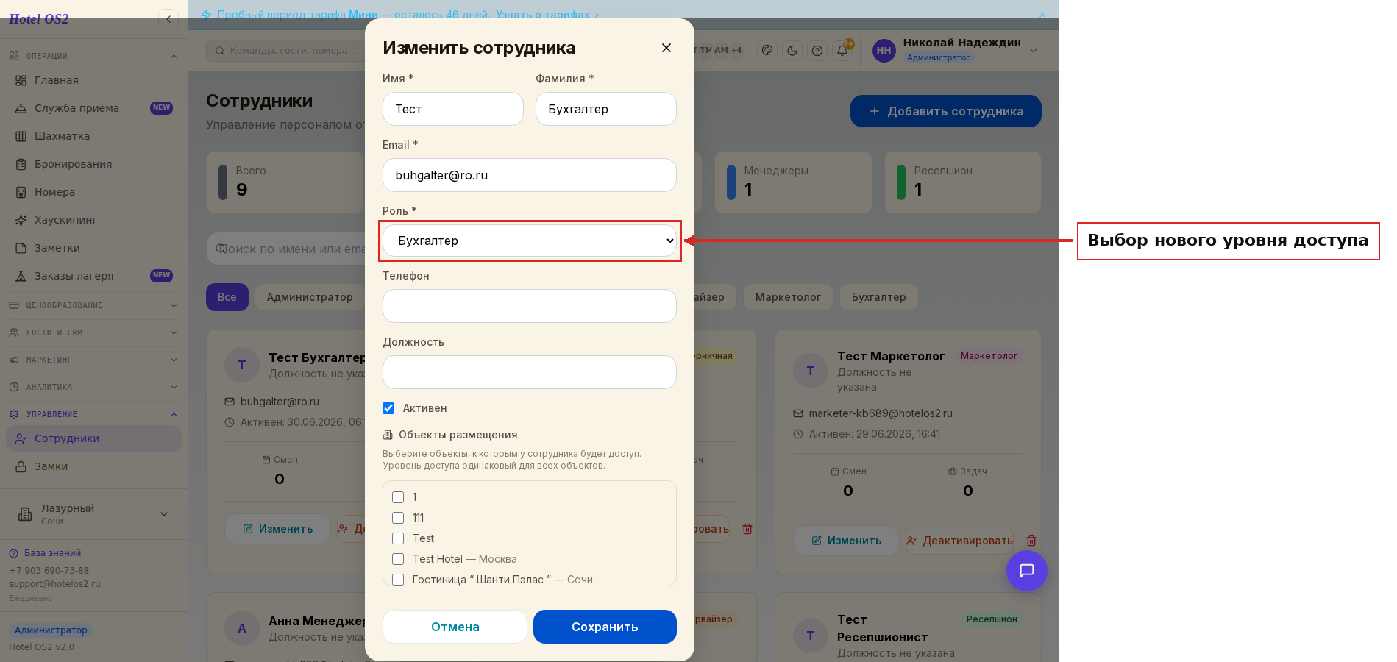This screenshot has height=662, width=1397.
Task: Open Сотрудники in sidebar
Action: click(93, 438)
